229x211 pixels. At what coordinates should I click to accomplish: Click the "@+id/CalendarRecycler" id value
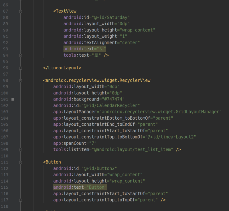(110, 106)
